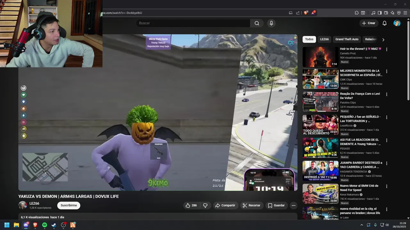Click the video title 'YAKUZA VS DEMON'
The image size is (410, 230).
coord(69,196)
